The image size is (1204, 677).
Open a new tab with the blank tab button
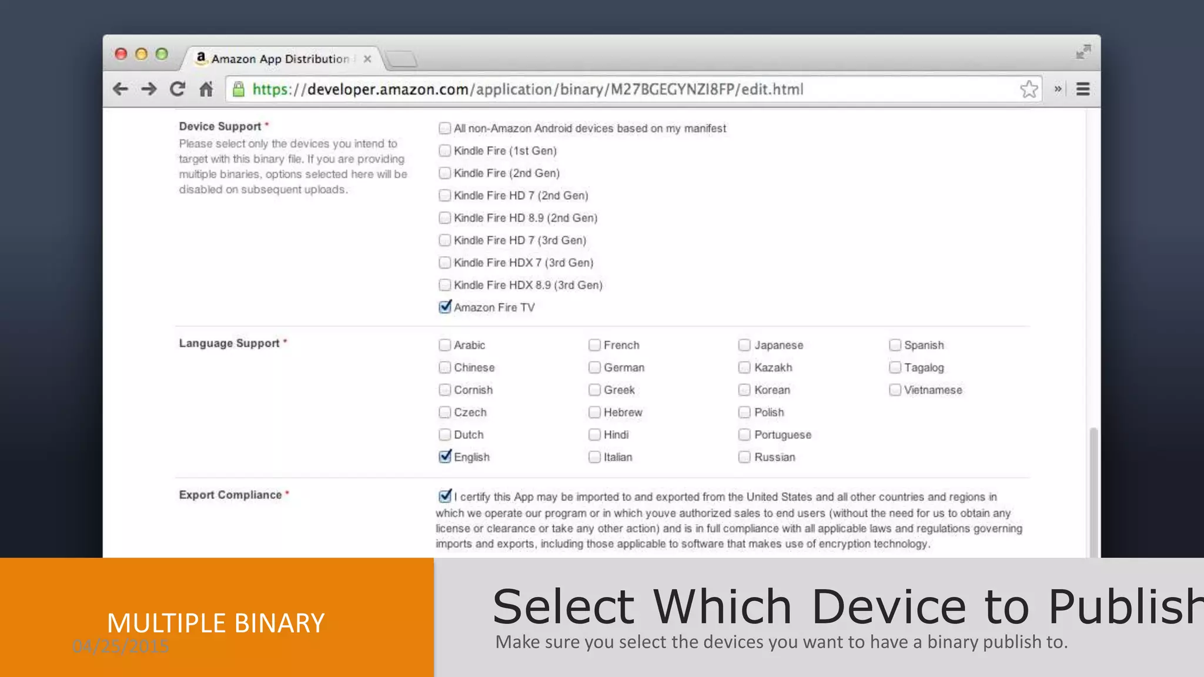pos(402,59)
